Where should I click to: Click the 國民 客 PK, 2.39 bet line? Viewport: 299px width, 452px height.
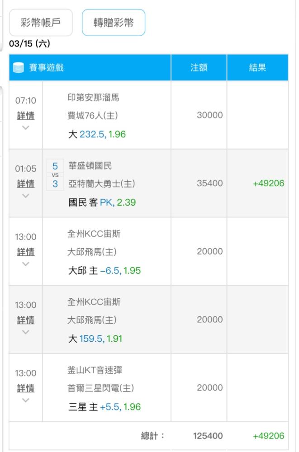click(x=102, y=202)
